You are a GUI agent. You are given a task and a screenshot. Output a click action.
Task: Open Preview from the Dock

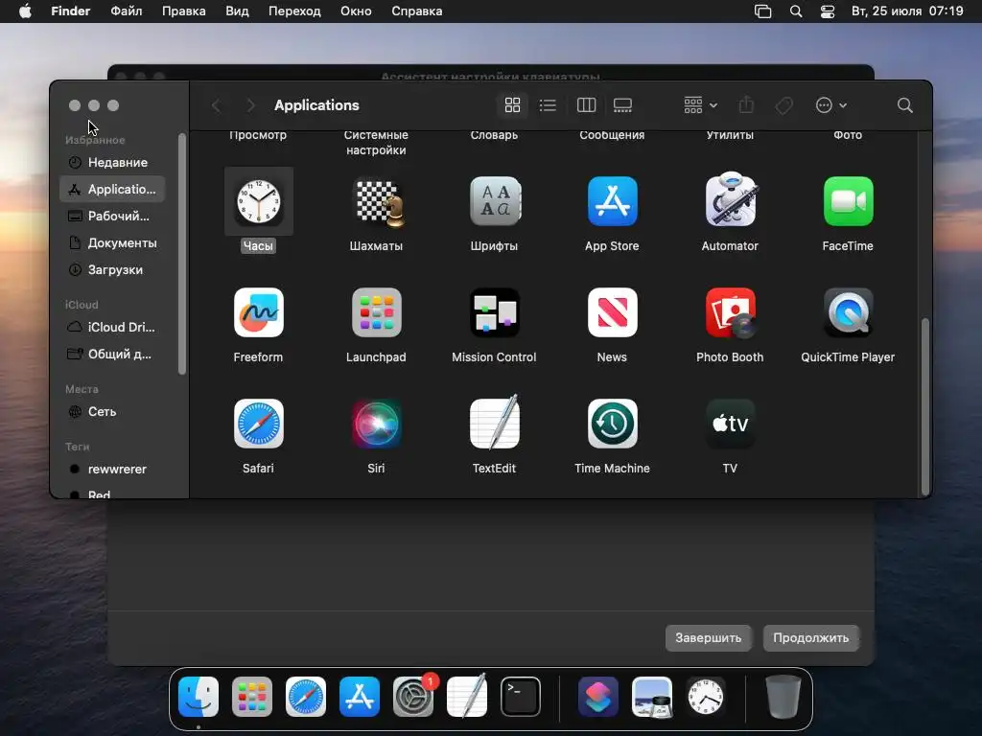tap(652, 696)
